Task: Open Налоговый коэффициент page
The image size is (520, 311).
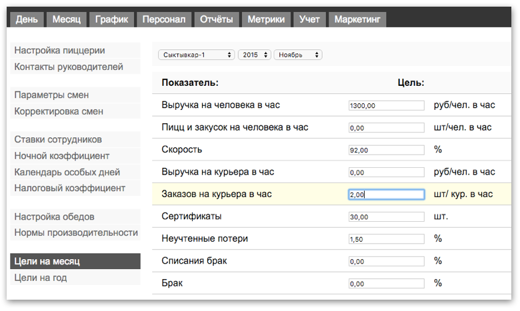Action: [x=75, y=188]
